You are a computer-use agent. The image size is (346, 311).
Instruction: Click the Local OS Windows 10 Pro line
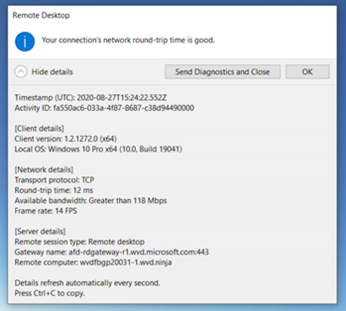[98, 149]
